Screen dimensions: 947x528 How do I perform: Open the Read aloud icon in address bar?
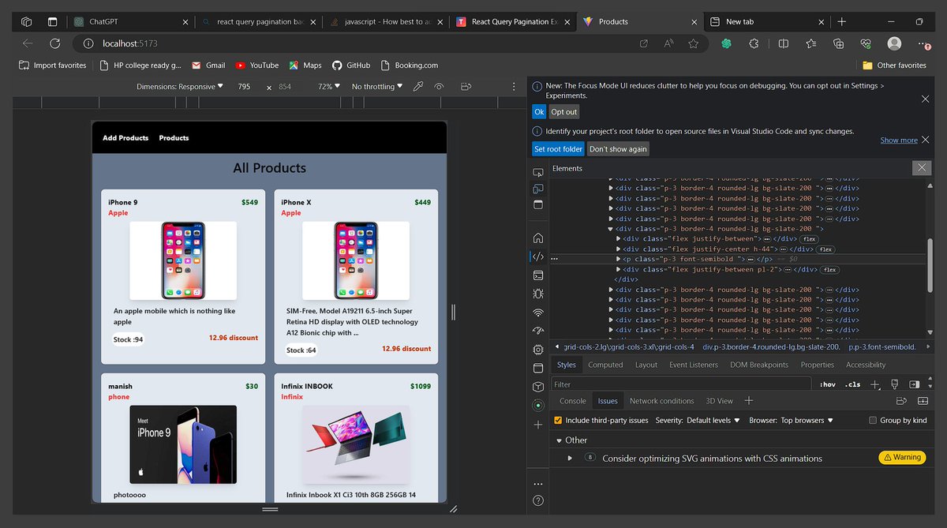668,43
